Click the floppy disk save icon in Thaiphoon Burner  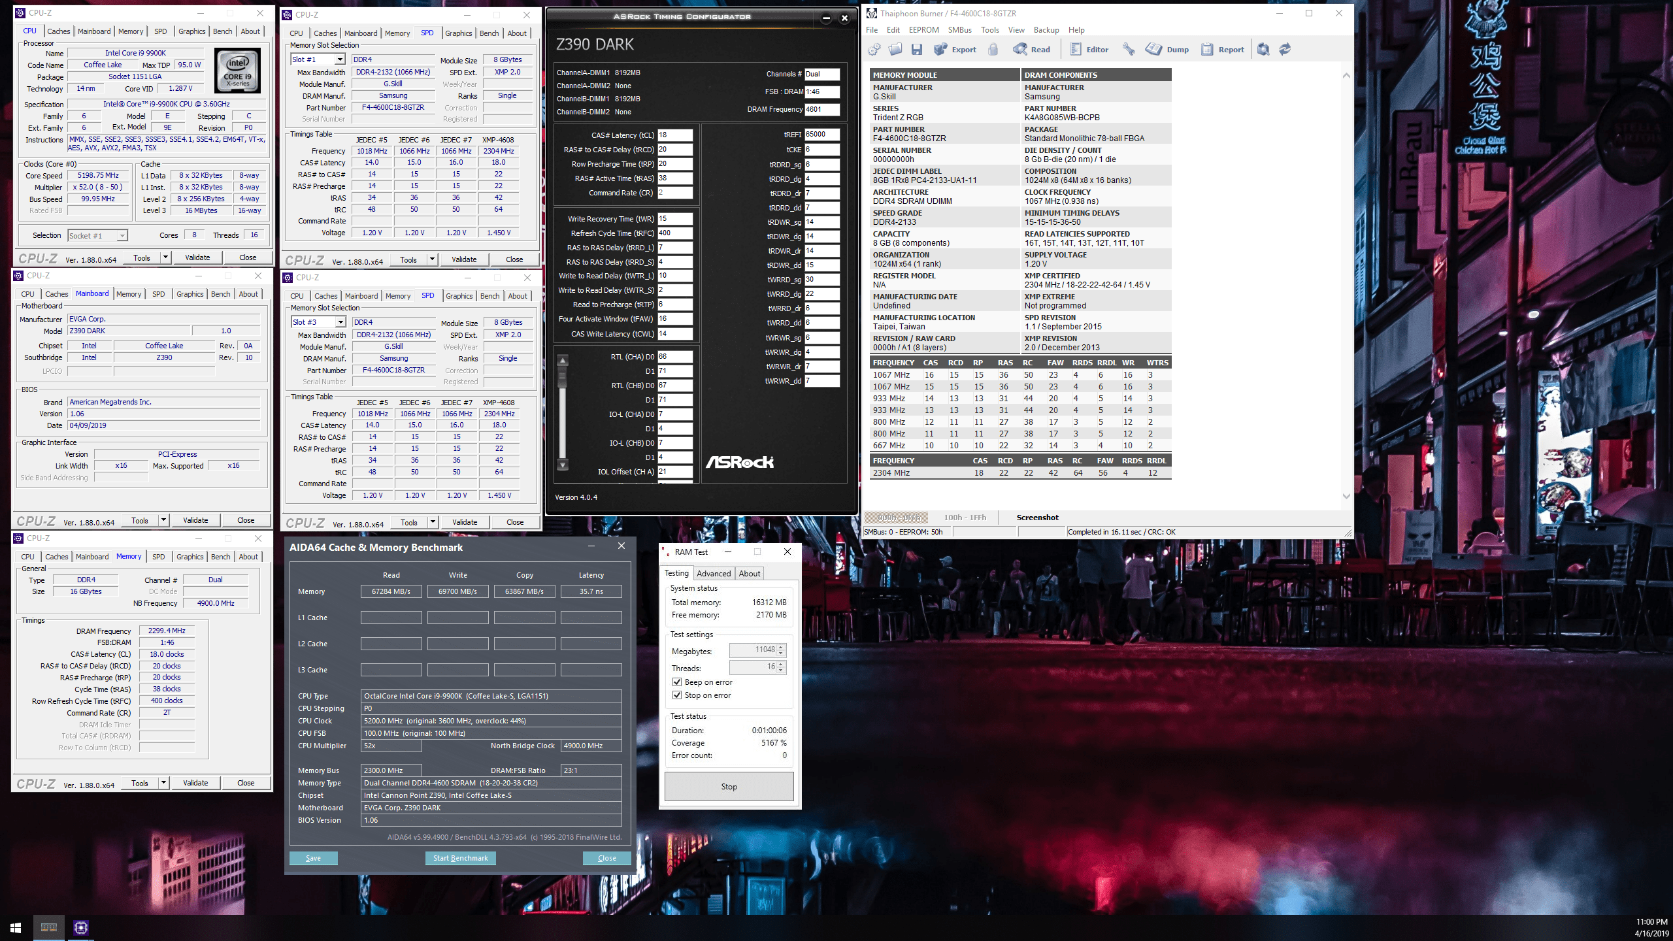(x=917, y=49)
